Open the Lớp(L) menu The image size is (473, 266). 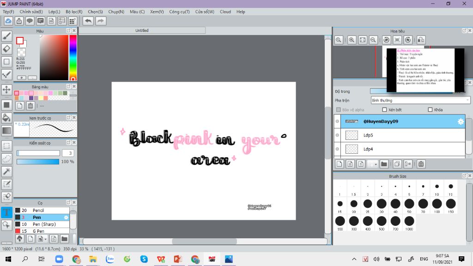click(x=55, y=12)
